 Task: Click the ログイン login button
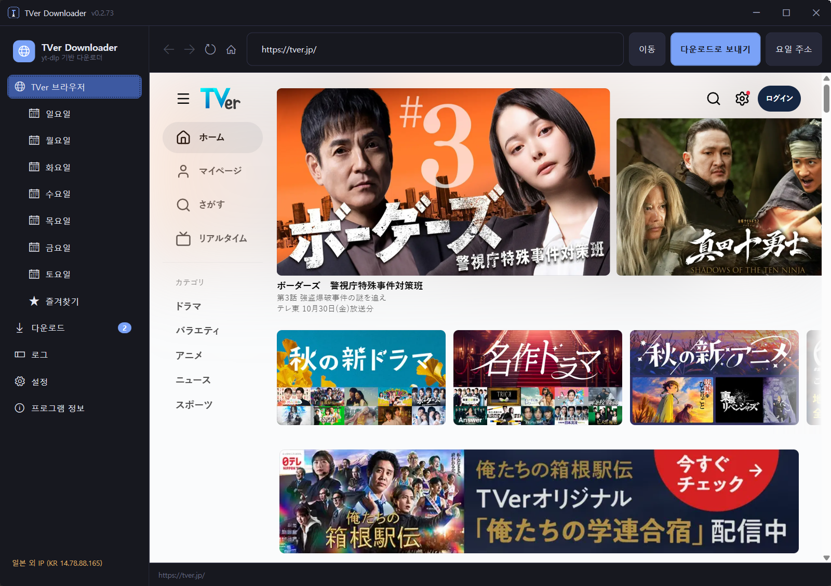coord(779,99)
